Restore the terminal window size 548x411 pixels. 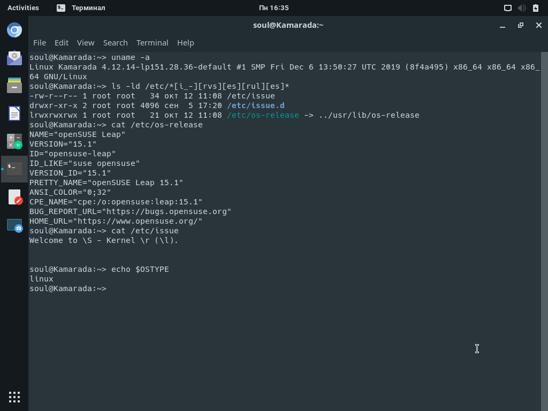[x=521, y=25]
